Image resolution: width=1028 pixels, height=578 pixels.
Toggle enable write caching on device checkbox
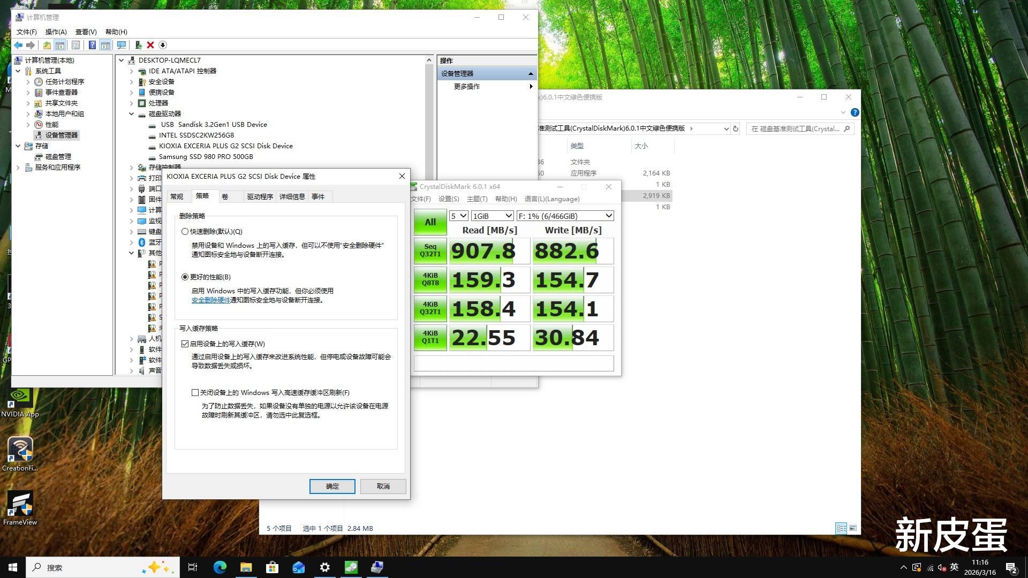point(185,344)
